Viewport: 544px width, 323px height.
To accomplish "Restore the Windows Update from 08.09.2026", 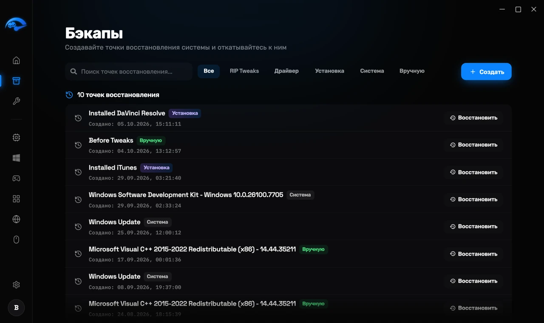I will [474, 281].
